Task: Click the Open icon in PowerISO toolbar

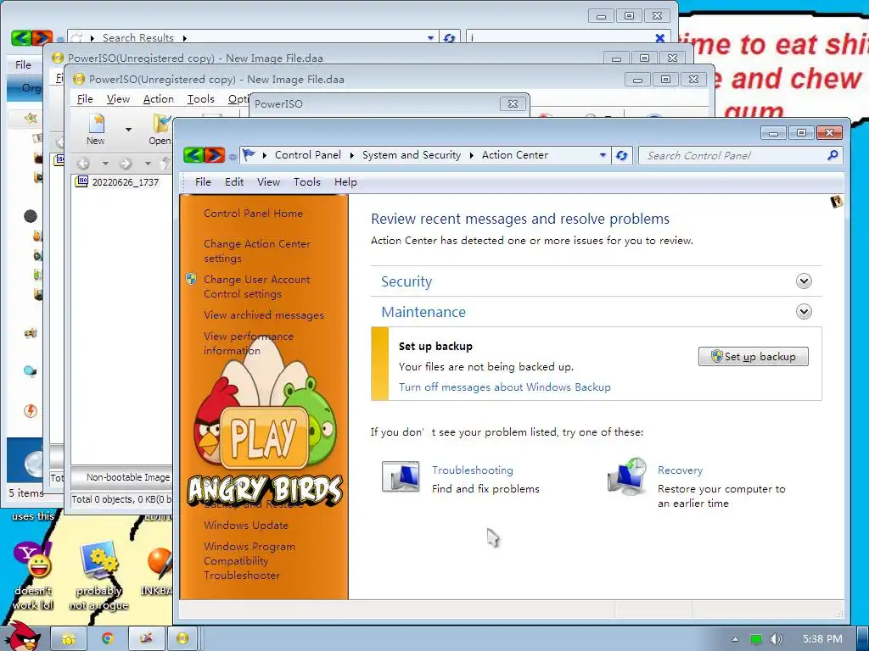Action: coord(160,129)
